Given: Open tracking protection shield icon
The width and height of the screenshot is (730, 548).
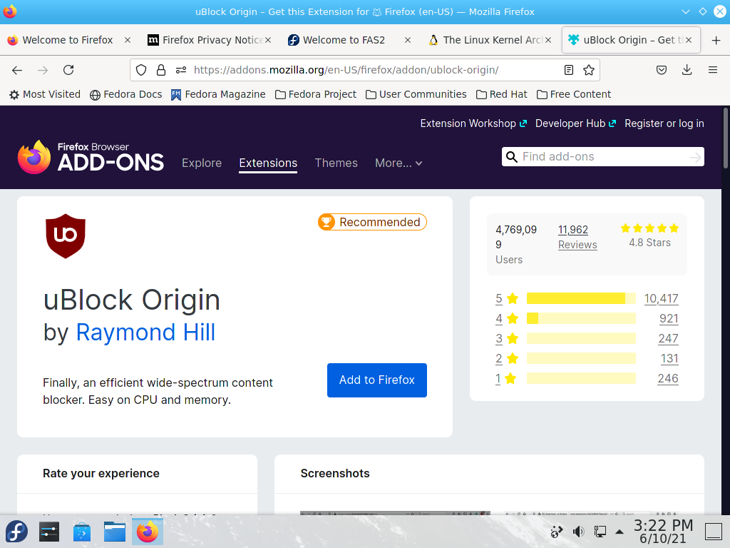Looking at the screenshot, I should click(x=141, y=70).
